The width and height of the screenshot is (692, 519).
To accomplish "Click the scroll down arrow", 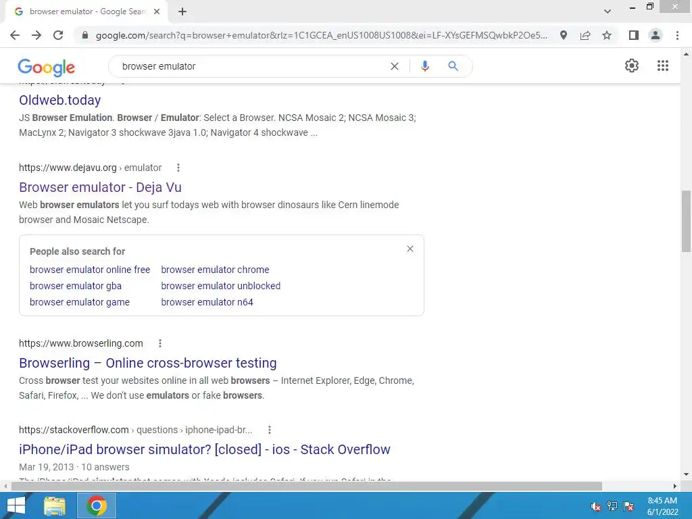I will 686,475.
